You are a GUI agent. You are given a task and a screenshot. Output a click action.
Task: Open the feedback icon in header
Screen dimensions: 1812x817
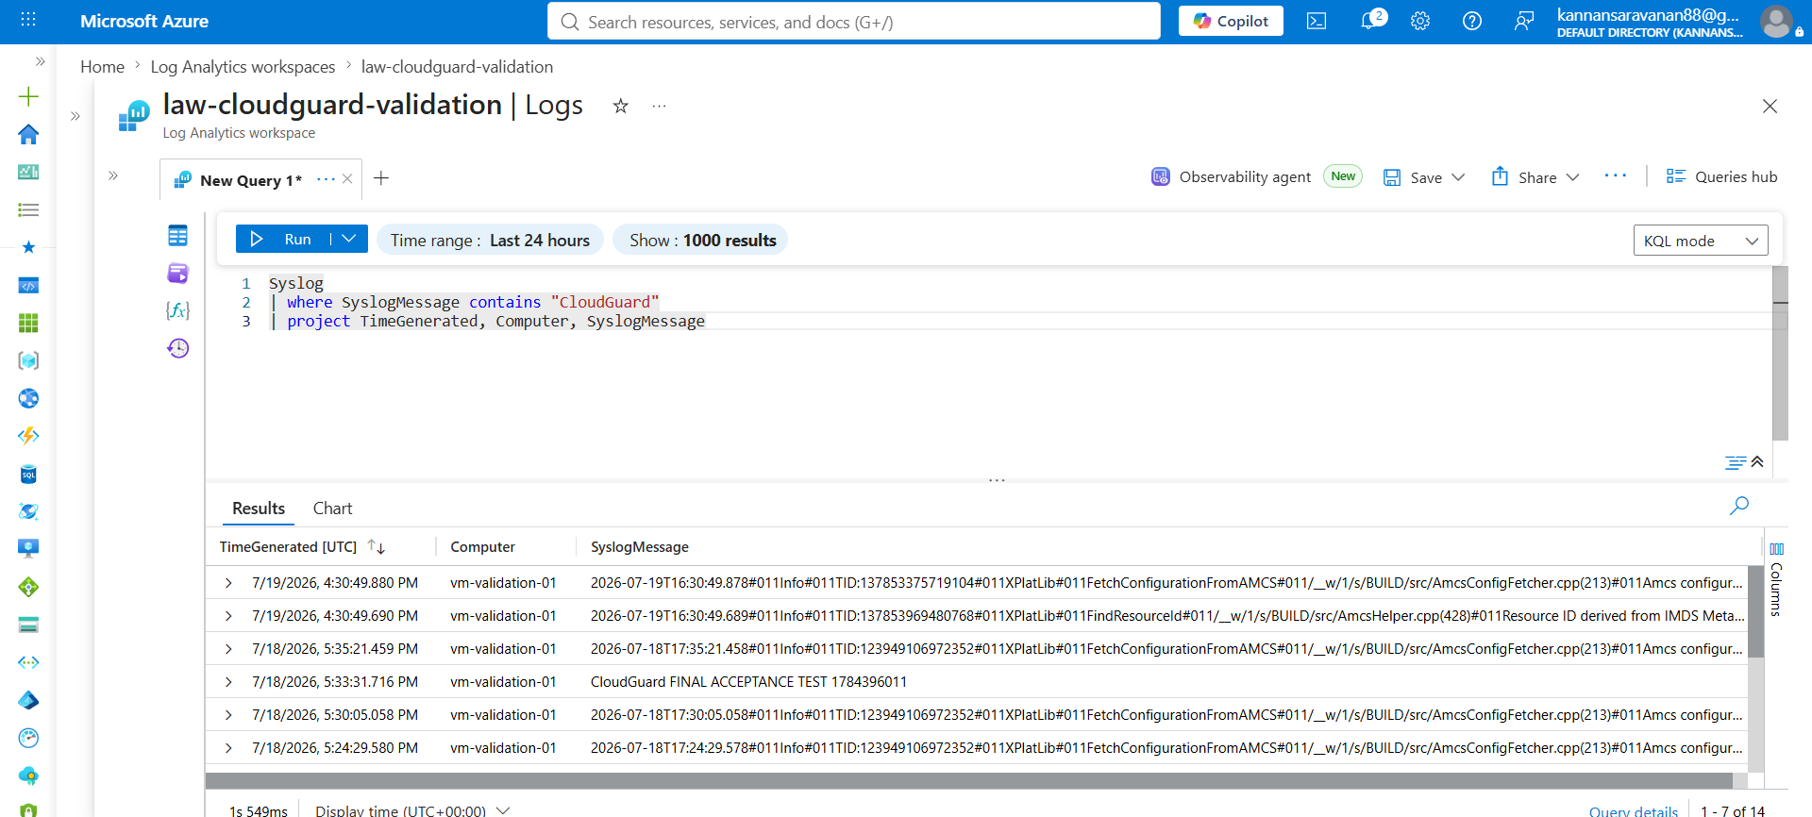coord(1524,21)
